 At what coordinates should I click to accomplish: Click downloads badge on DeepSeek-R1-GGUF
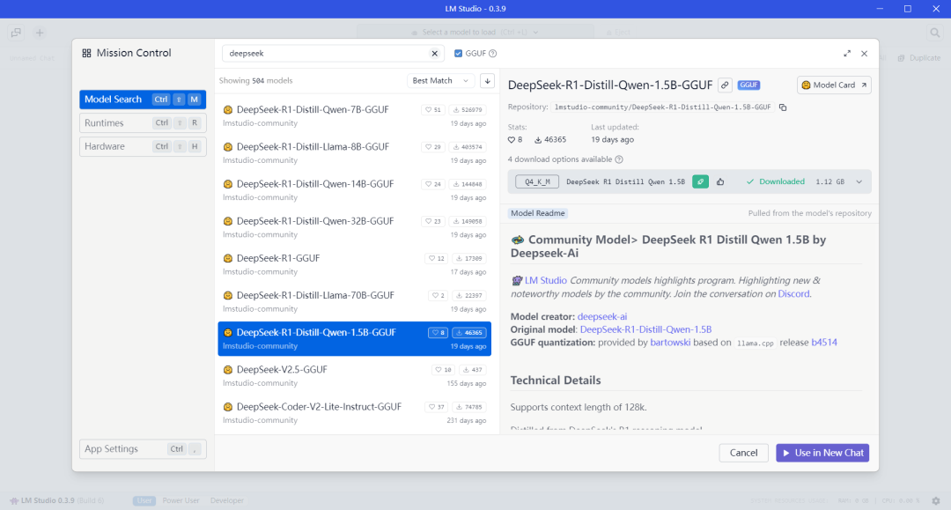(x=469, y=258)
